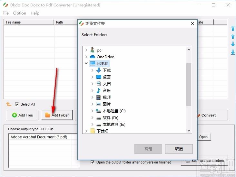The height and width of the screenshot is (177, 236).
Task: Click the File name column header
Action: [x=29, y=22]
